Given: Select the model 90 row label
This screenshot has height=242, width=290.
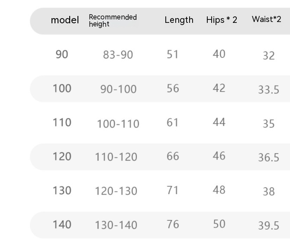Looking at the screenshot, I should [62, 55].
